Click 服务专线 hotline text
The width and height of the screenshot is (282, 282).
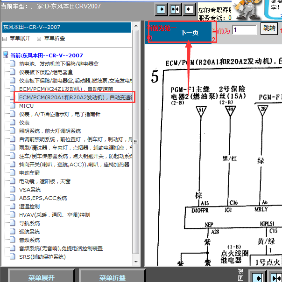215,18
